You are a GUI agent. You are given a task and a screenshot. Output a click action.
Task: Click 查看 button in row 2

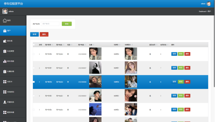[174, 68]
